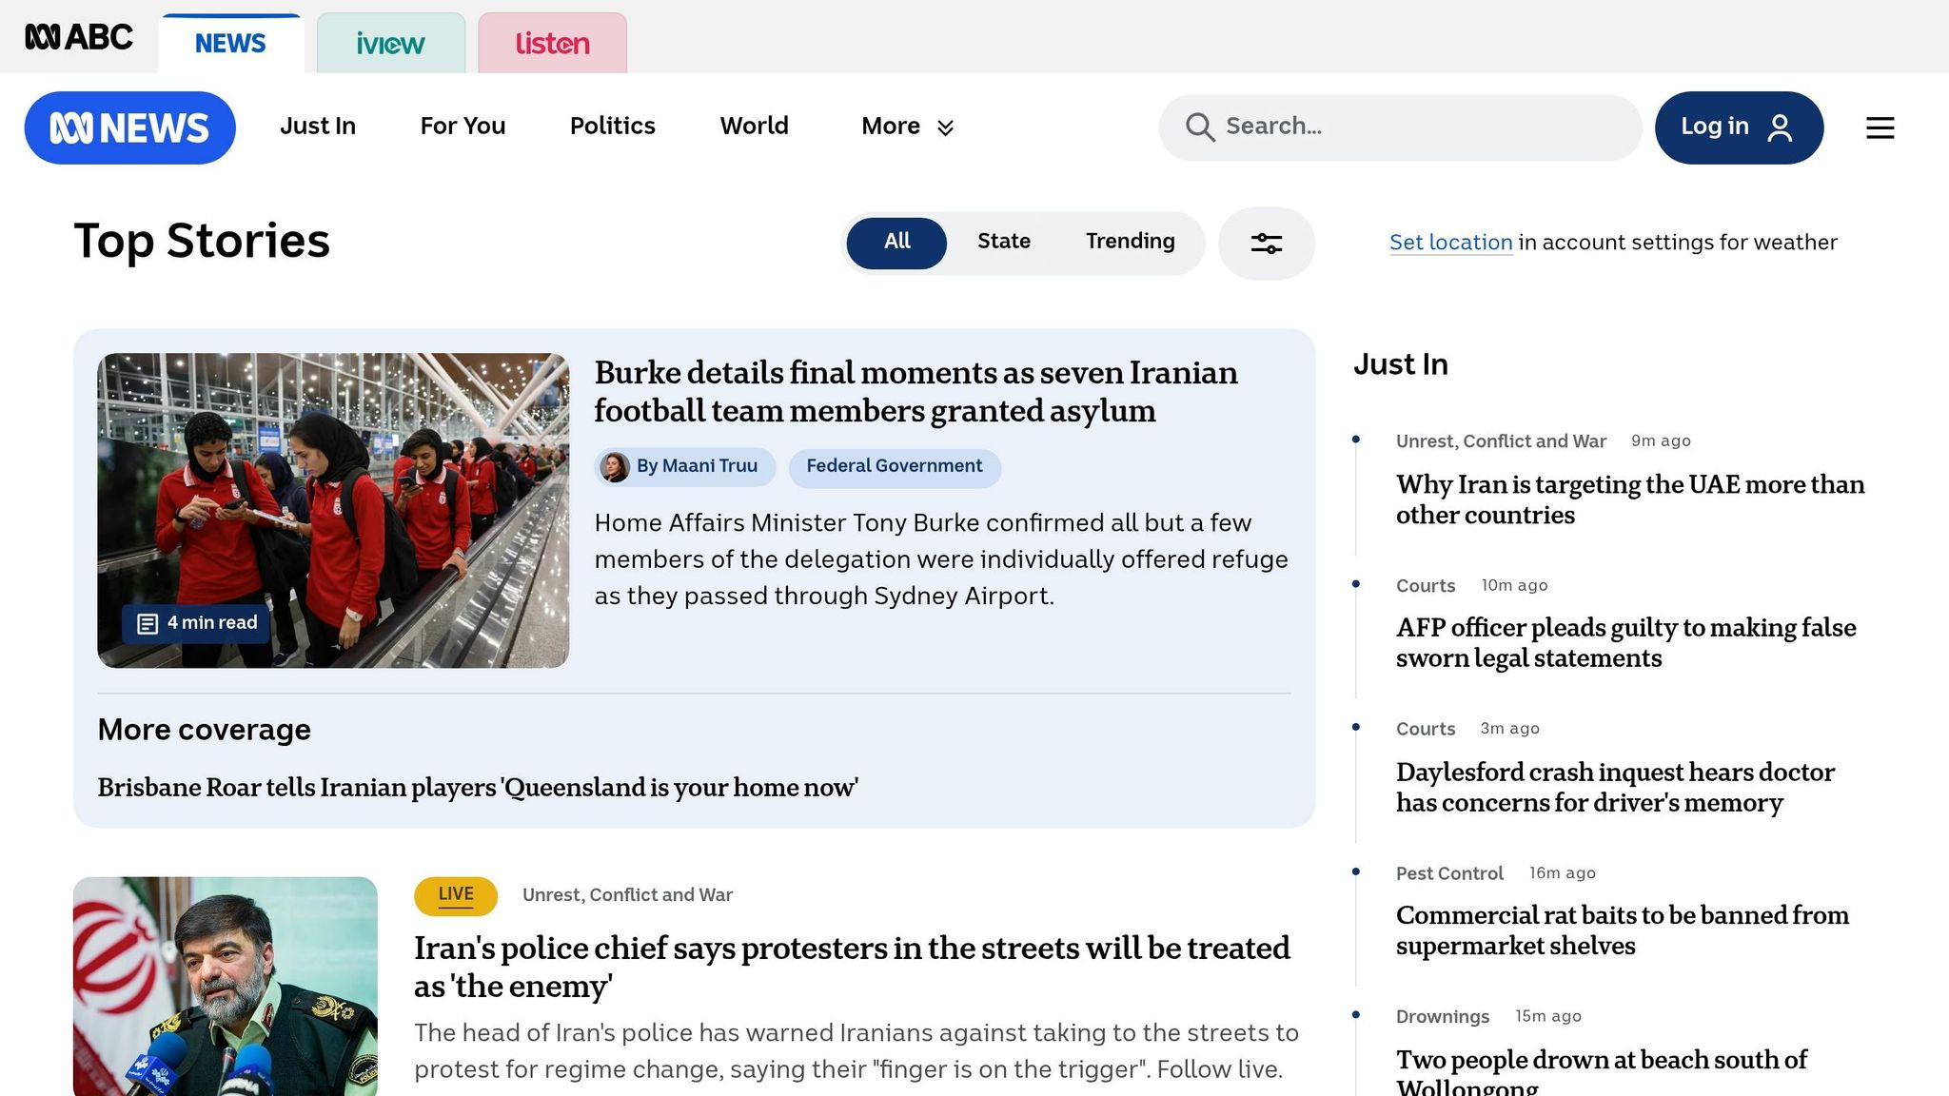Switch to the iview tab
Image resolution: width=1949 pixels, height=1096 pixels.
pyautogui.click(x=391, y=43)
